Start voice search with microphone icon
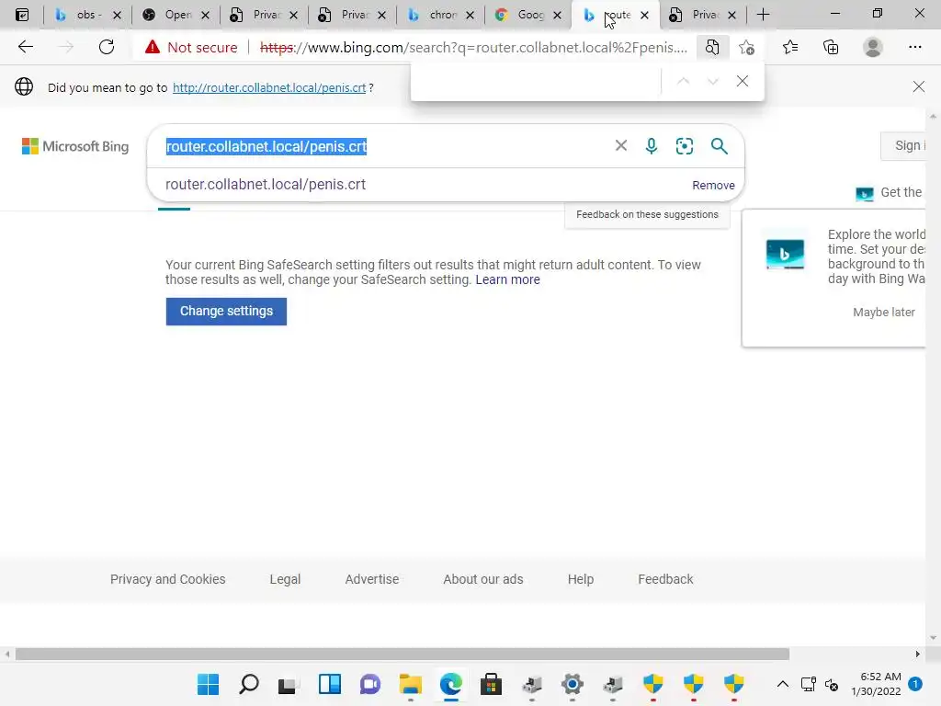 click(x=652, y=146)
